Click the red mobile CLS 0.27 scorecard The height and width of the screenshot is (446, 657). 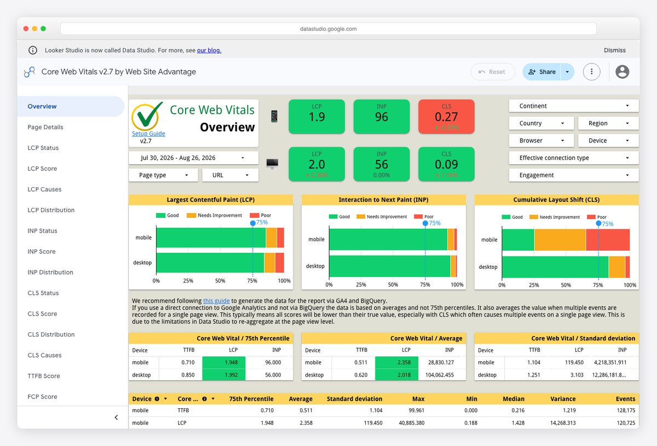pos(446,117)
